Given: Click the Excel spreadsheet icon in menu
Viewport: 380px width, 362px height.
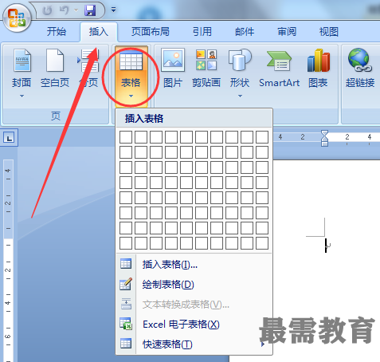Looking at the screenshot, I should point(126,324).
